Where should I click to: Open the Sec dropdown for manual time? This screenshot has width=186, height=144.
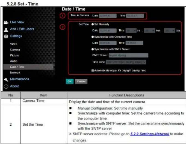[170, 31]
